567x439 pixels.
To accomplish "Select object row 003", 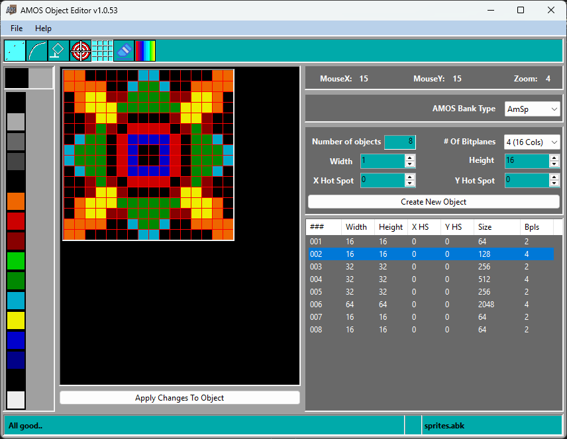I will tap(431, 267).
